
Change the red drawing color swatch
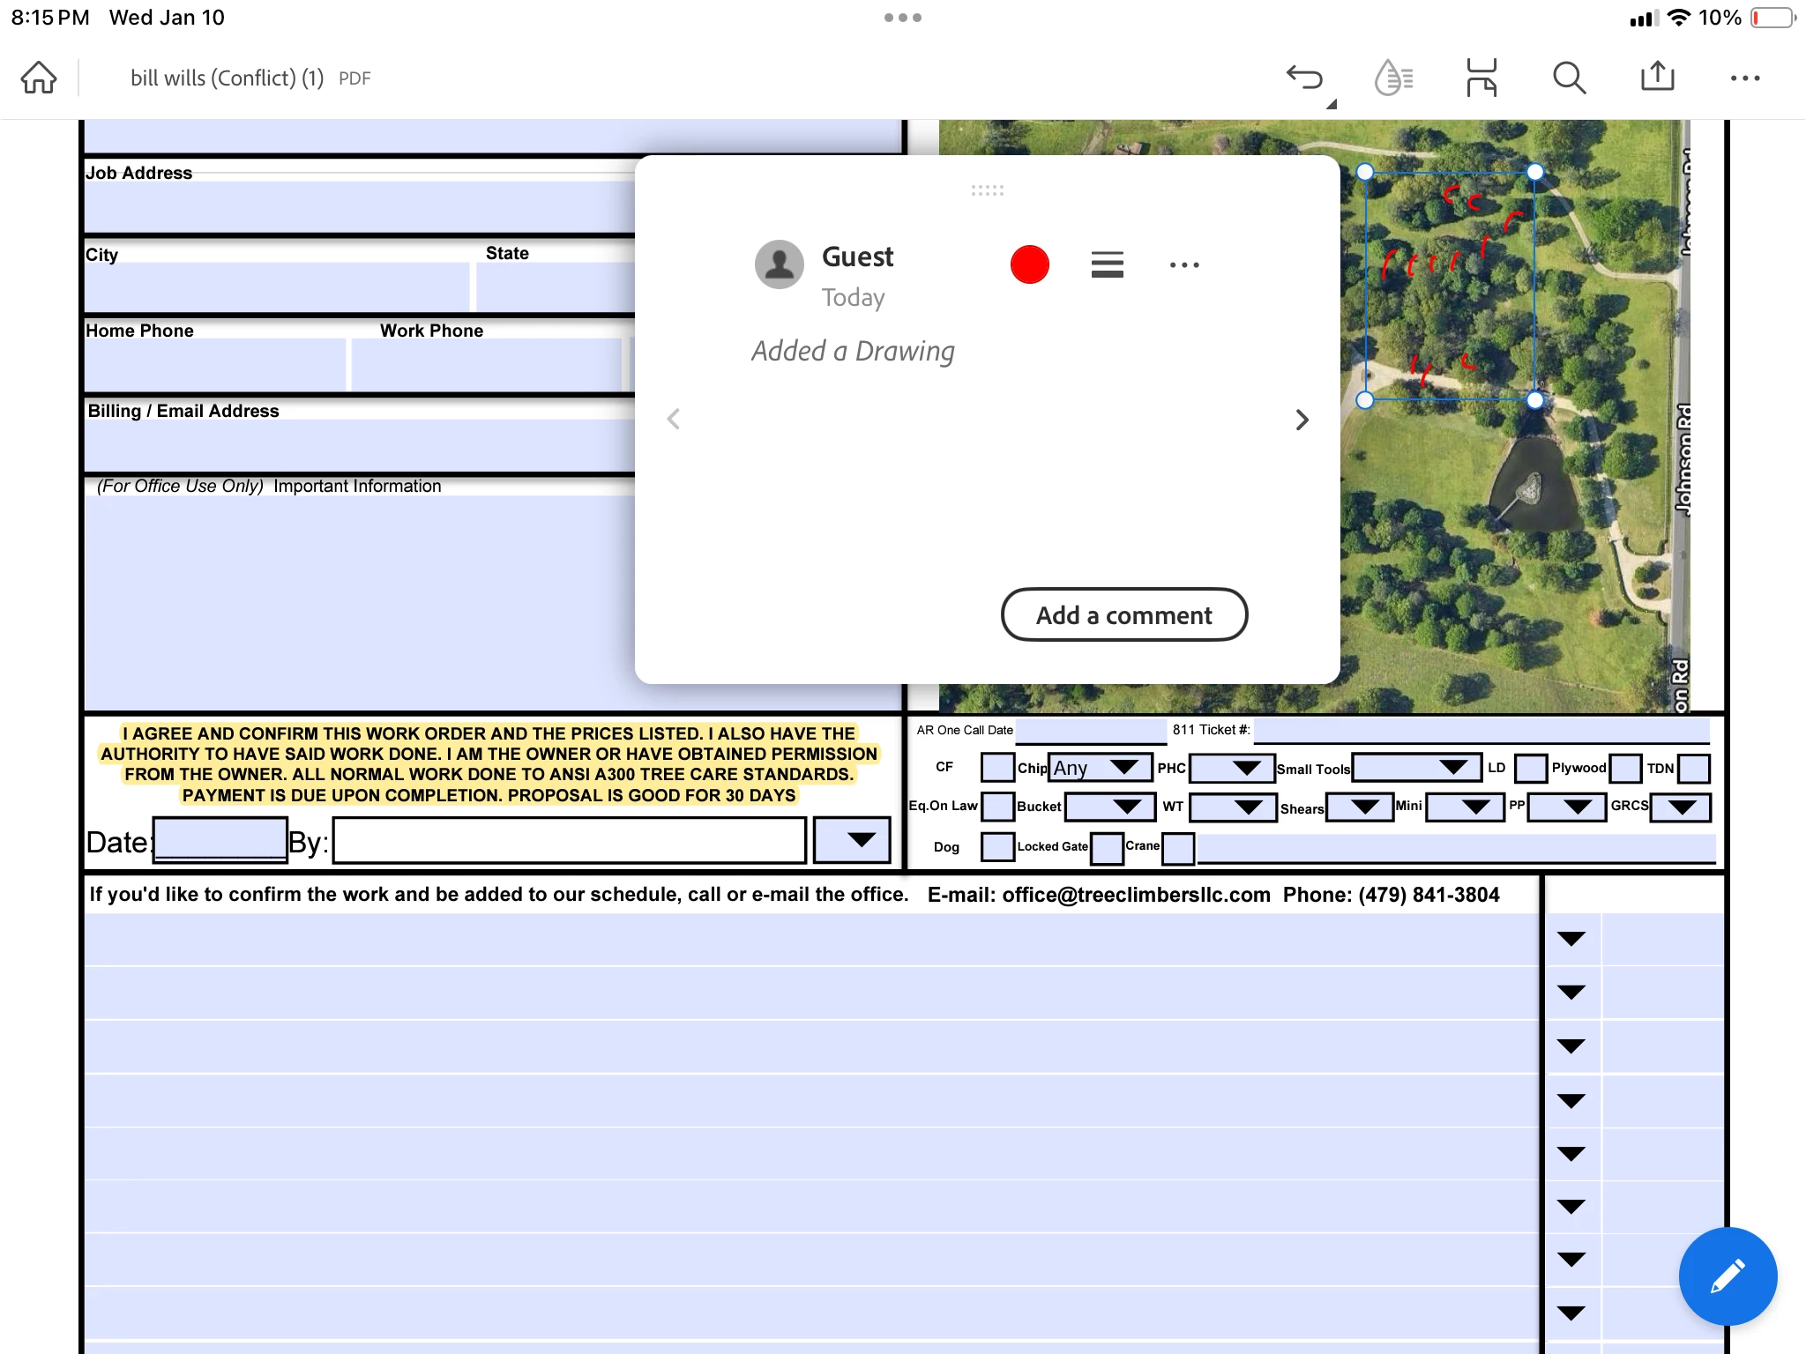tap(1029, 264)
